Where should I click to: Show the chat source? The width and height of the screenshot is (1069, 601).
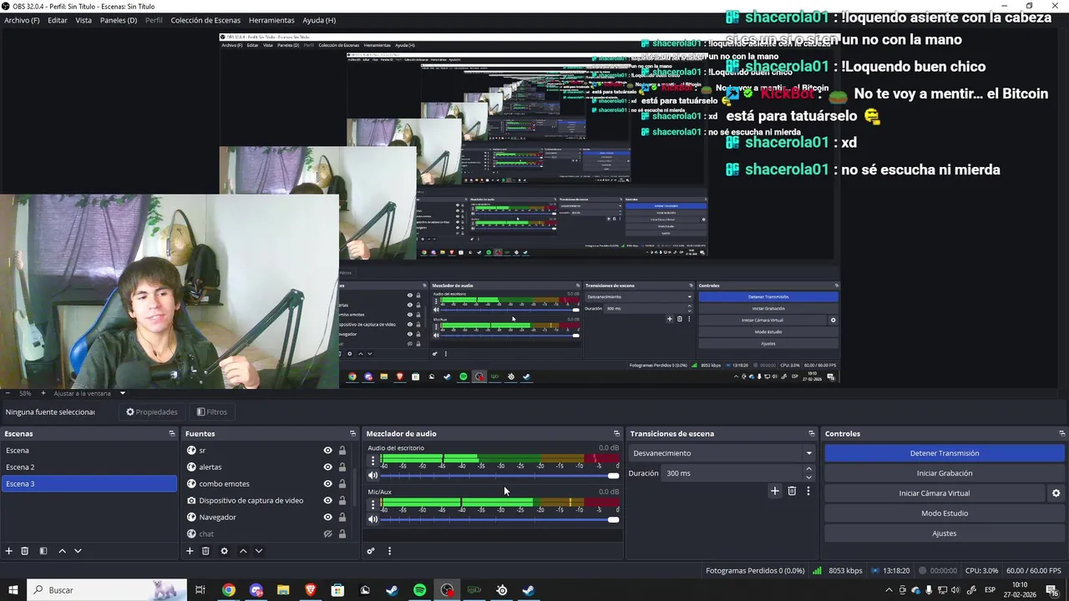327,534
